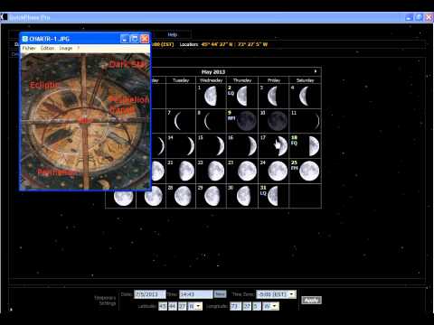Screen dimensions: 434x325
Task: Select May 14 crescent moon cell
Action: [x=181, y=146]
